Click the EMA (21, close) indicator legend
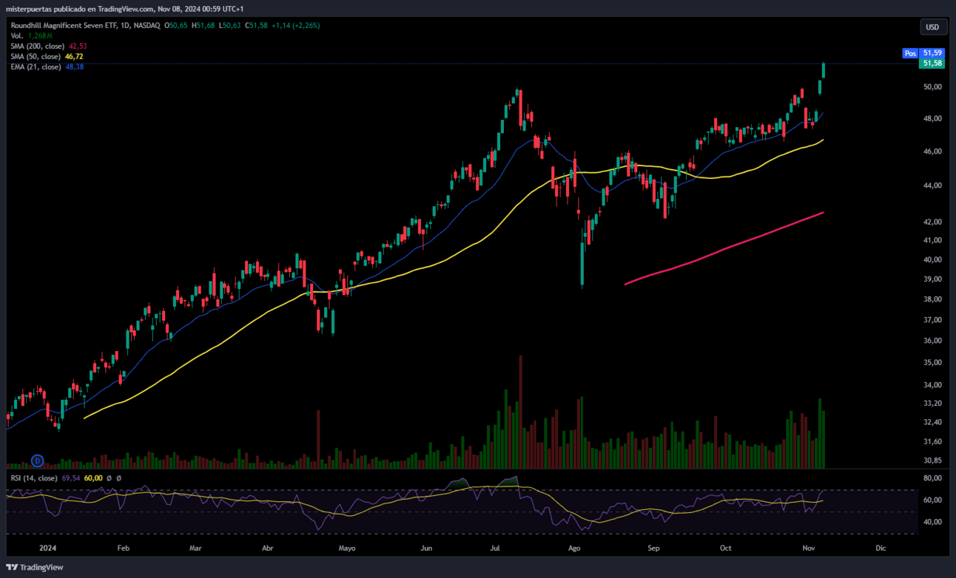 [x=36, y=67]
